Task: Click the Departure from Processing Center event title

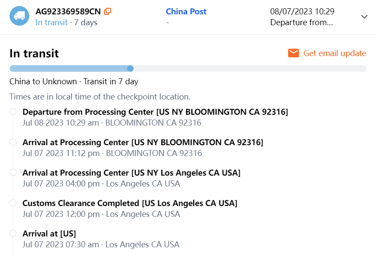Action: pos(155,112)
